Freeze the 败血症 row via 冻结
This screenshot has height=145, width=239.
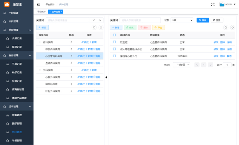pos(229,42)
